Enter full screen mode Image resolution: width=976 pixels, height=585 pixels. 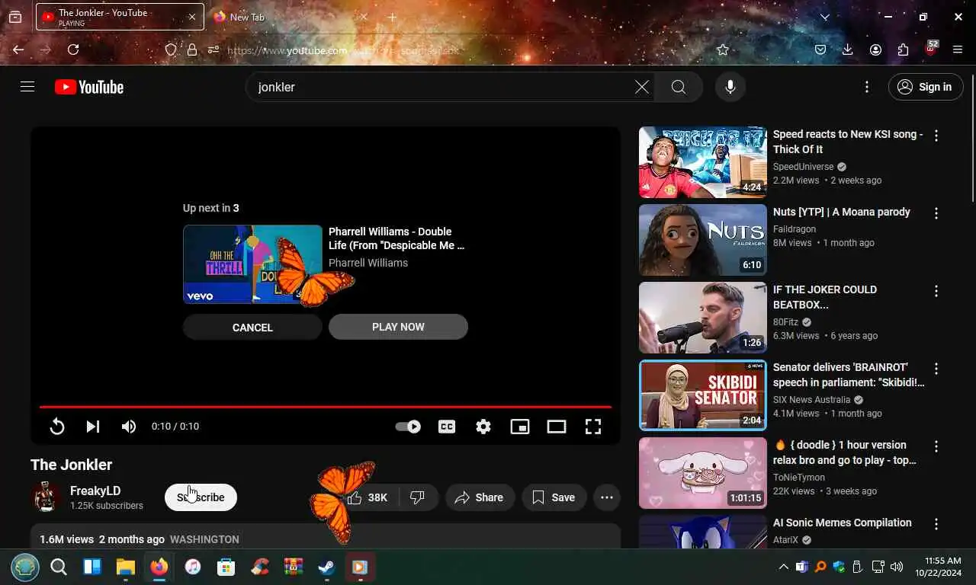click(x=593, y=427)
